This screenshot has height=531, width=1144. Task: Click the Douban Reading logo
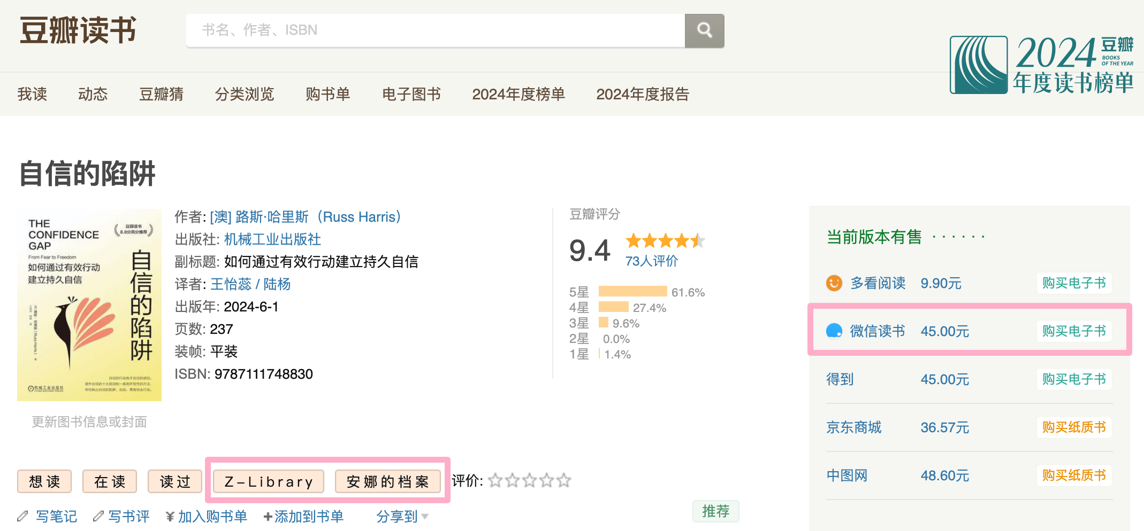point(78,30)
